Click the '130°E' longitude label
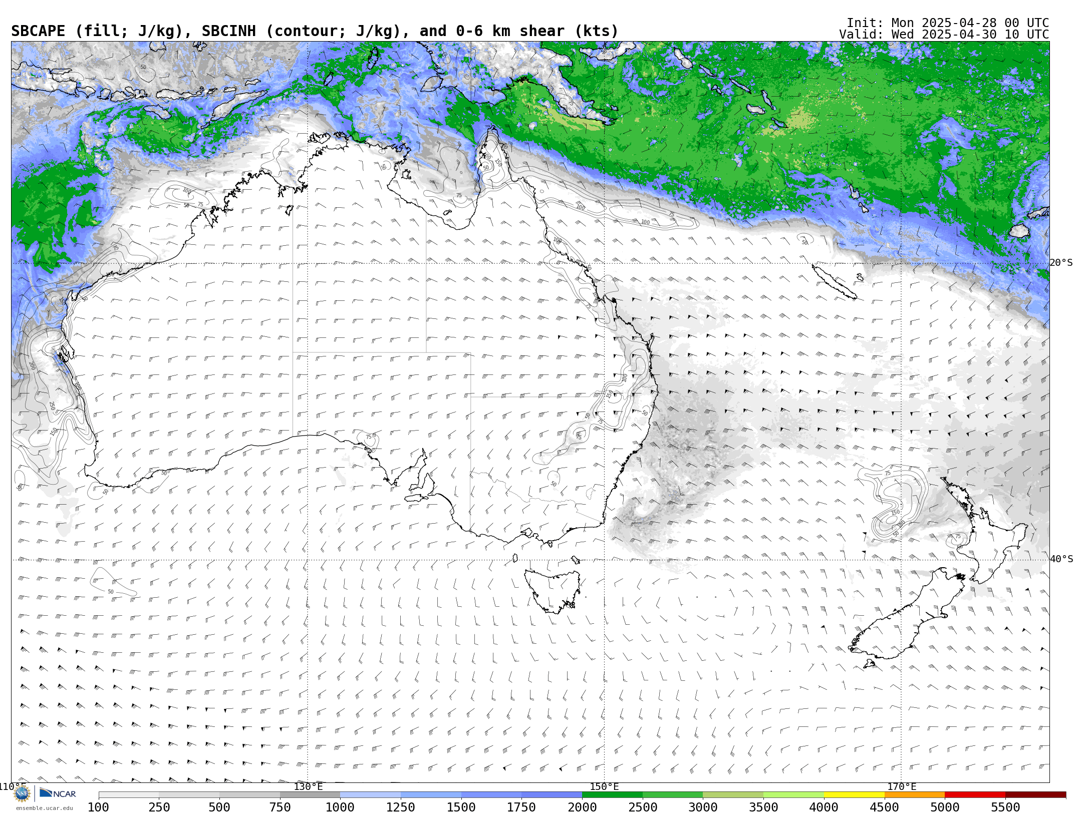This screenshot has width=1082, height=814. pos(308,786)
